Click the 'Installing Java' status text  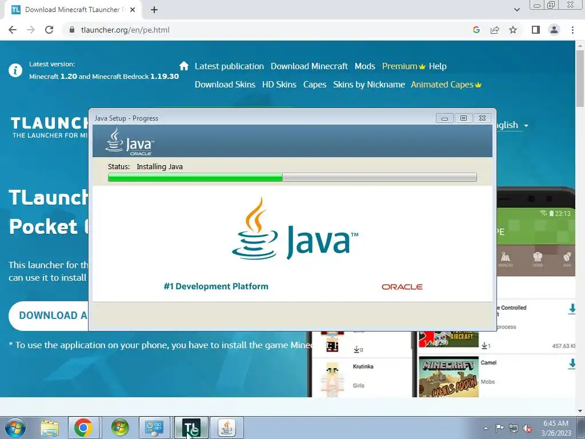tap(160, 166)
